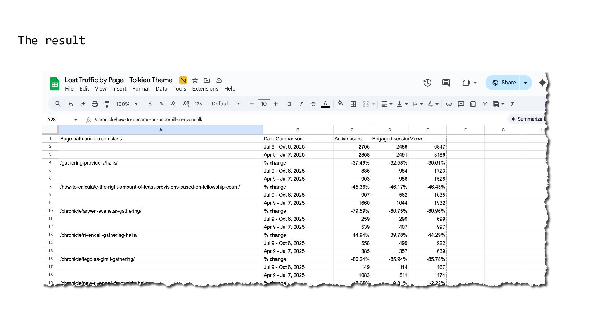The image size is (593, 333).
Task: Click the print icon
Action: tap(95, 104)
